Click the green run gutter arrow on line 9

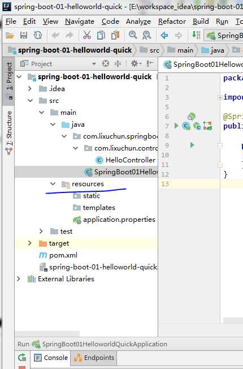coord(192,145)
